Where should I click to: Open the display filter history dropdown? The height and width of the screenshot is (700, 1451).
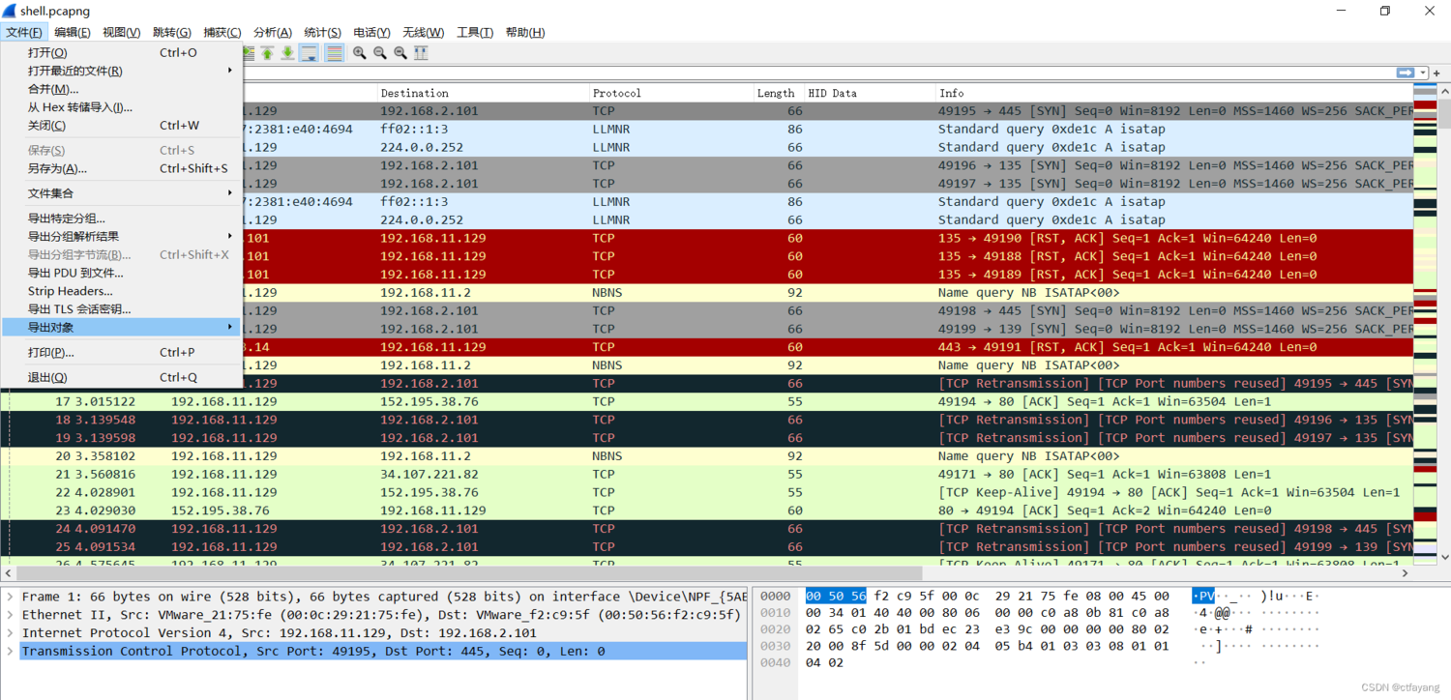(x=1424, y=73)
